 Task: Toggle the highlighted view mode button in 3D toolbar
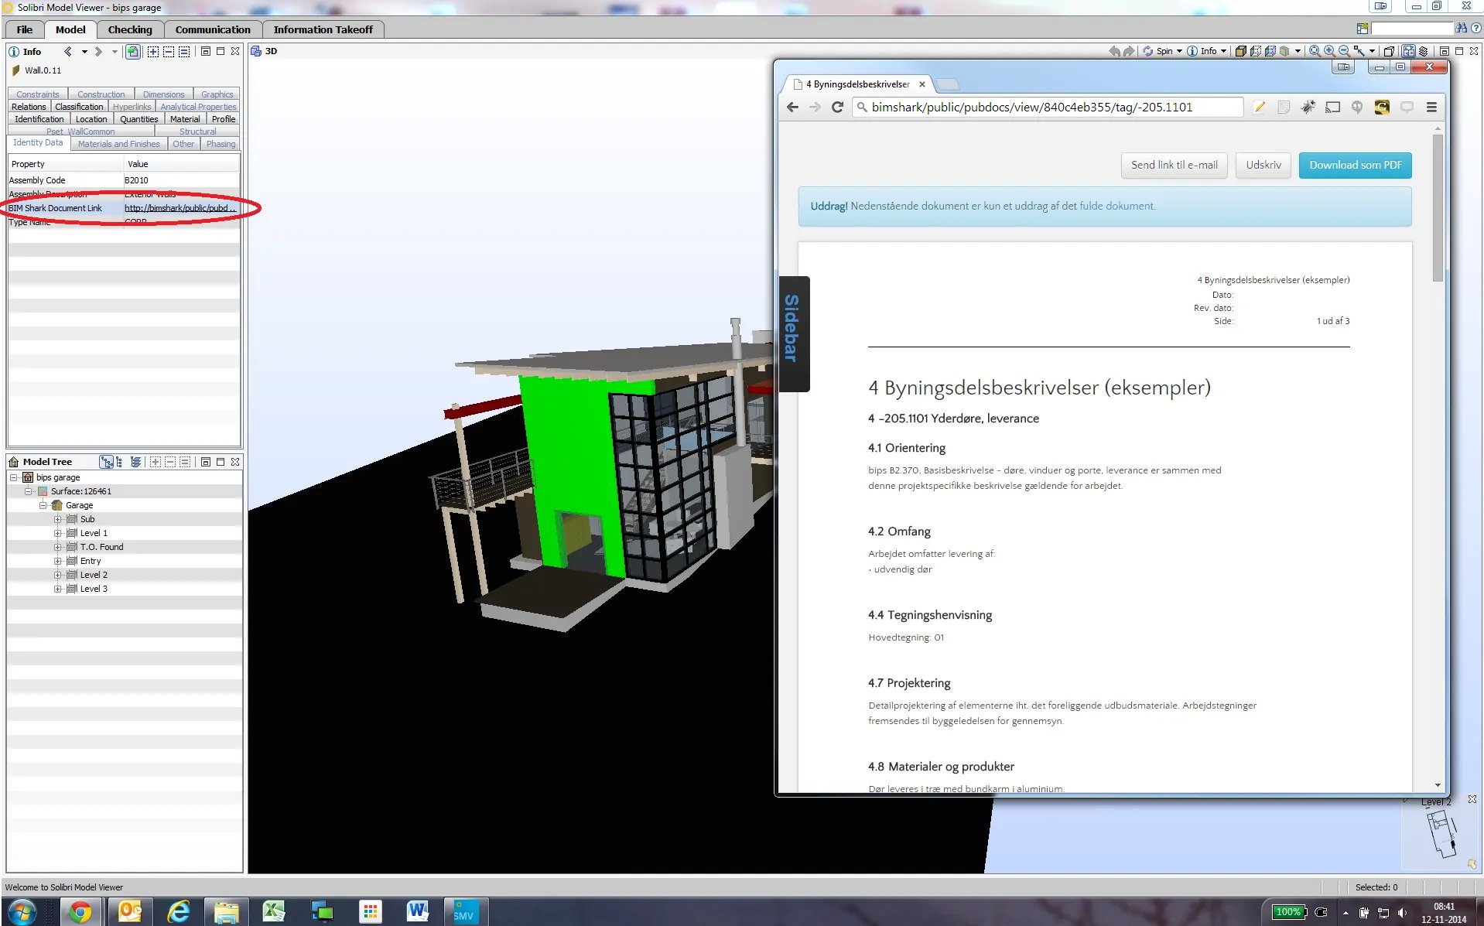[1408, 51]
